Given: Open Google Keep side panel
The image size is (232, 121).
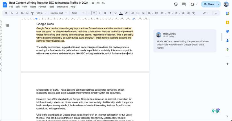Looking at the screenshot, I should (x=227, y=23).
